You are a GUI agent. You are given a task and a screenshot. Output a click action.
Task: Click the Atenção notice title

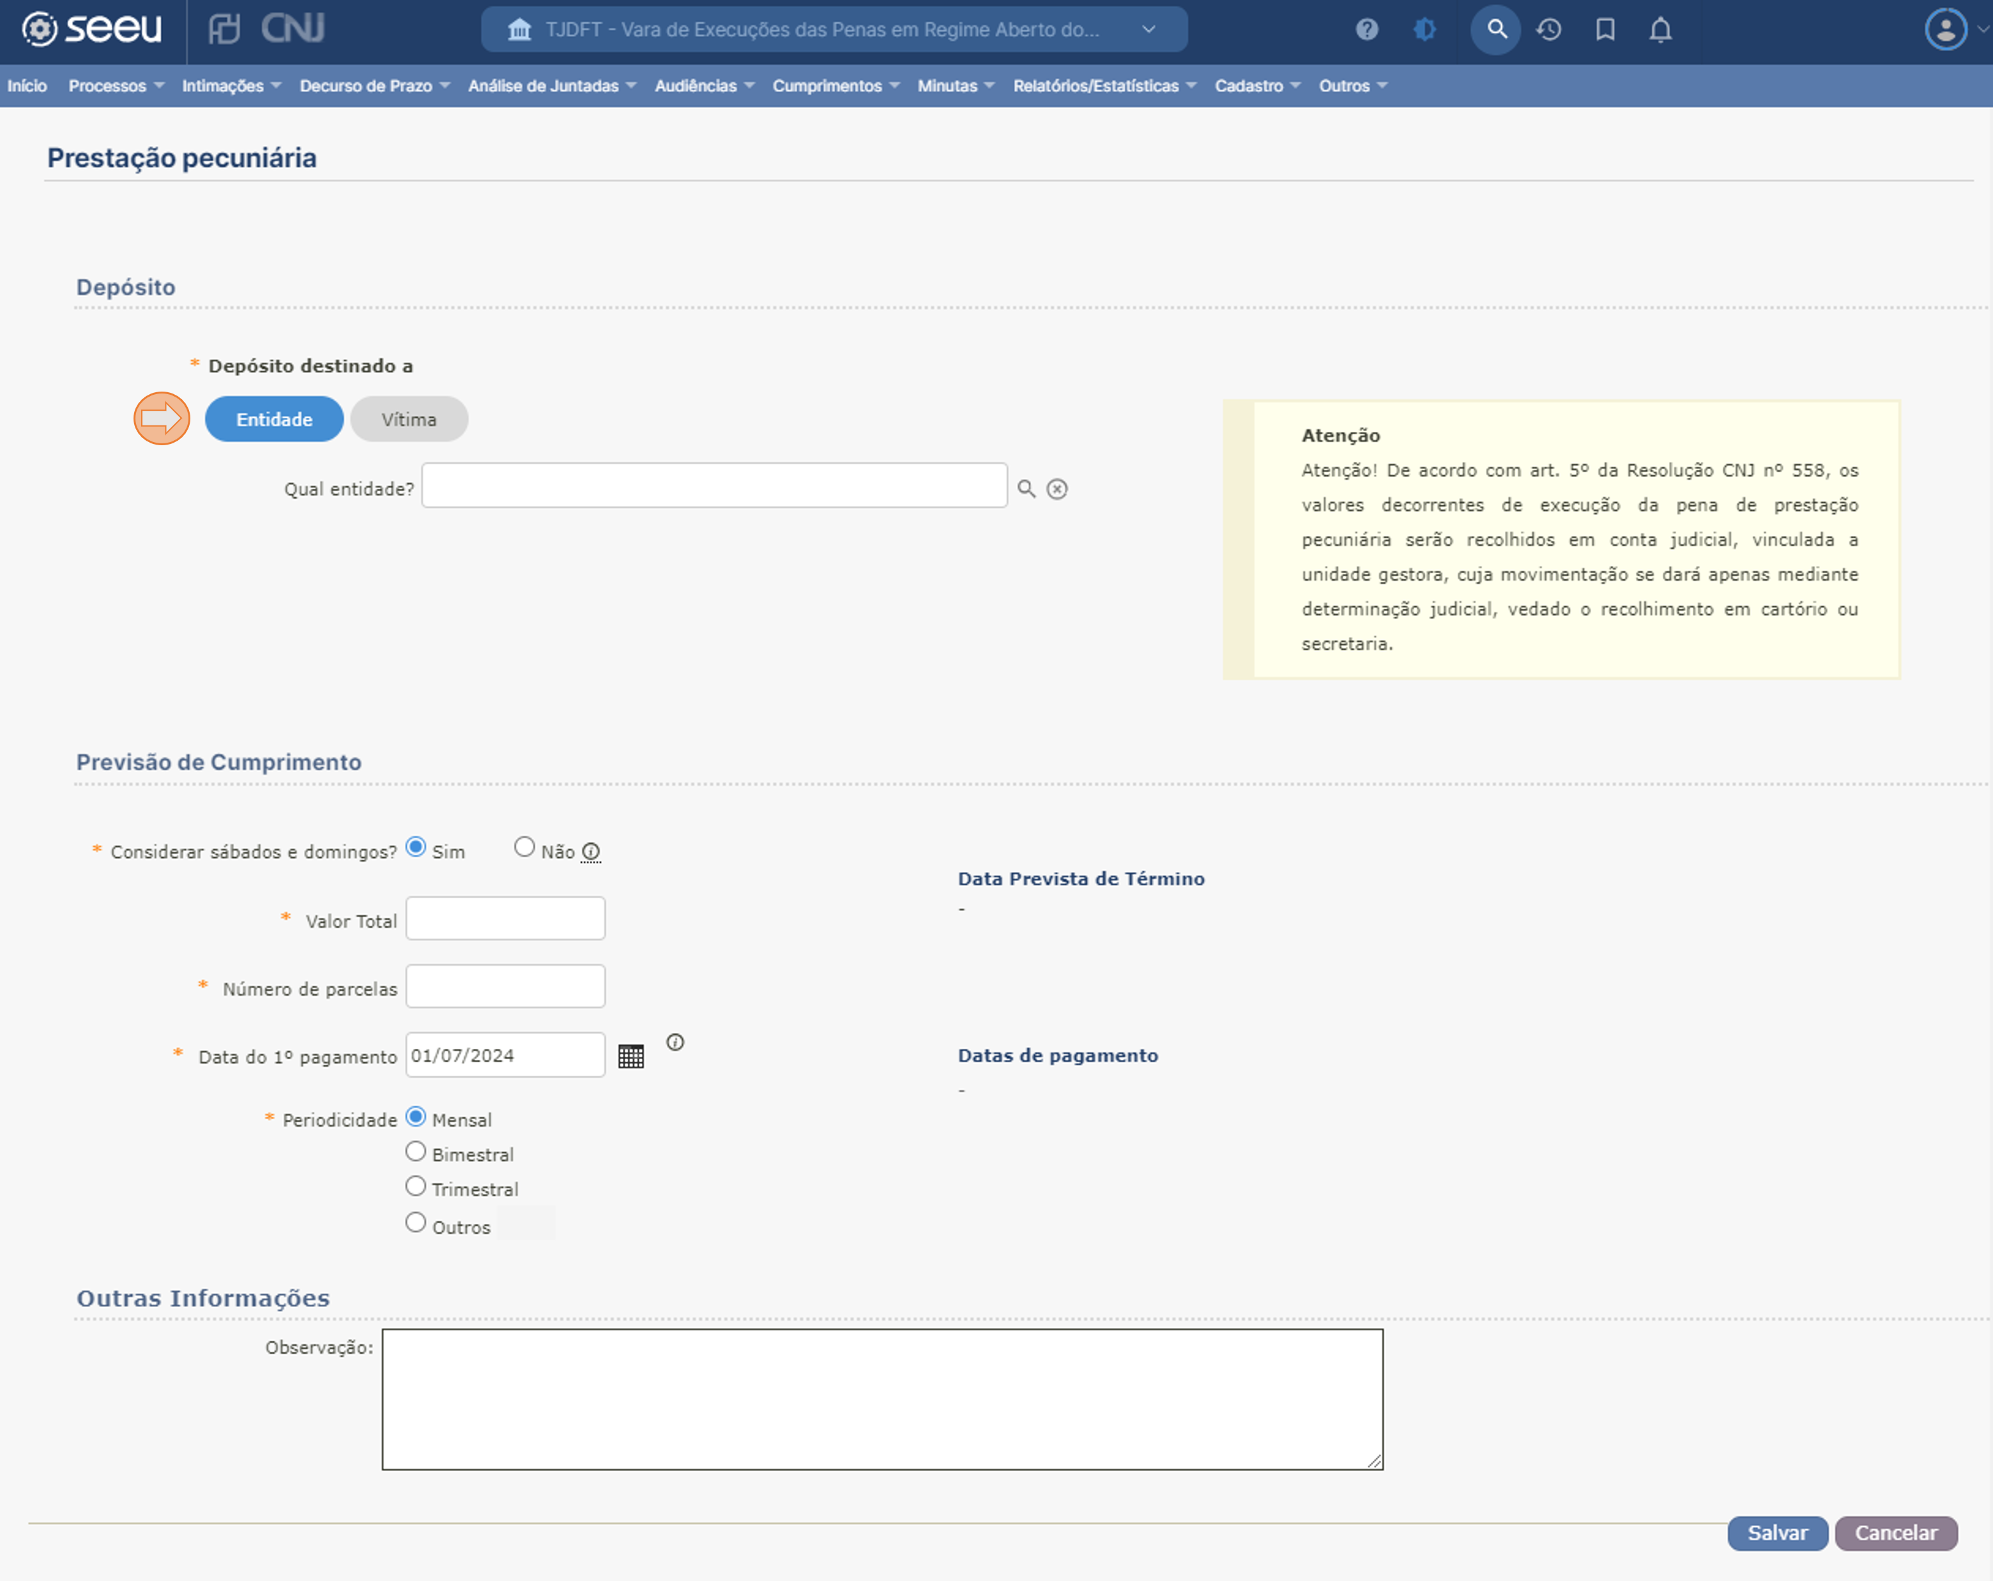1340,436
